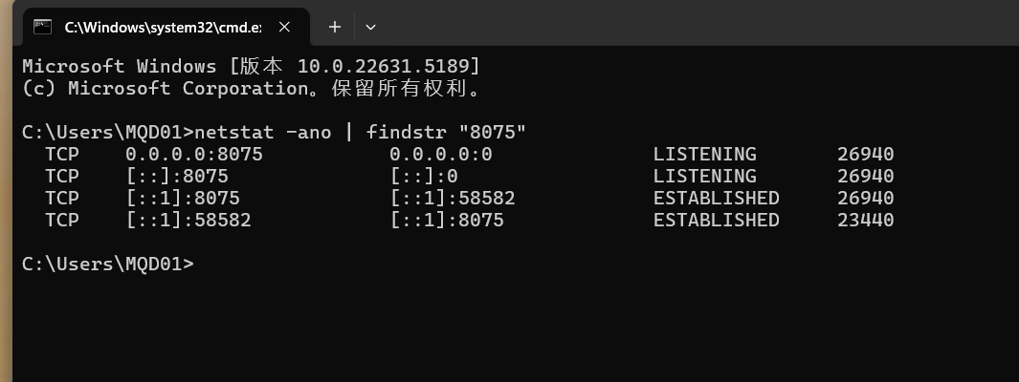Click ESTABLISHED state in the PID 23440 row
The image size is (1019, 382).
(716, 220)
